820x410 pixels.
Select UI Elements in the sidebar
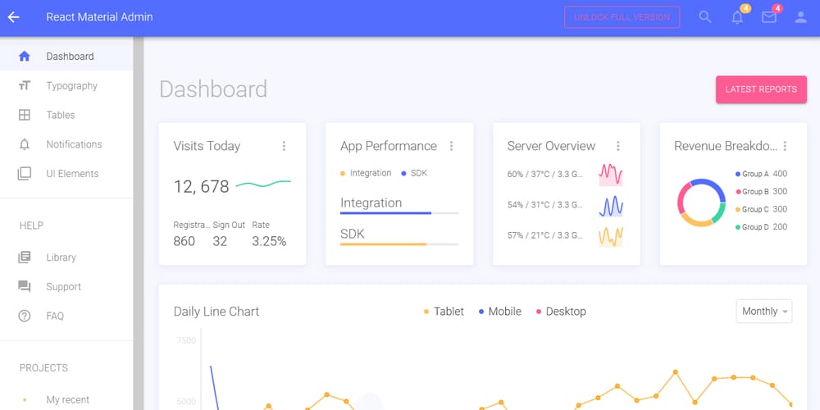[66, 174]
